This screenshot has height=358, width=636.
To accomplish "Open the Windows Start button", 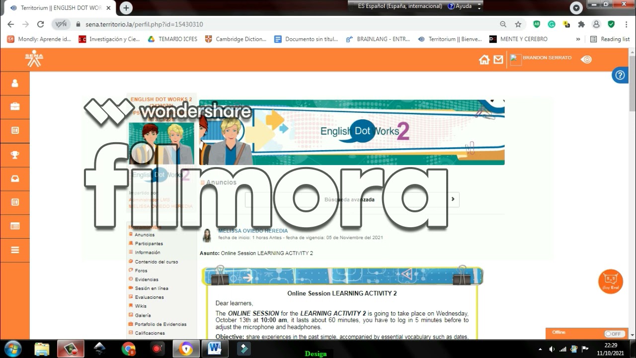I will [x=12, y=349].
